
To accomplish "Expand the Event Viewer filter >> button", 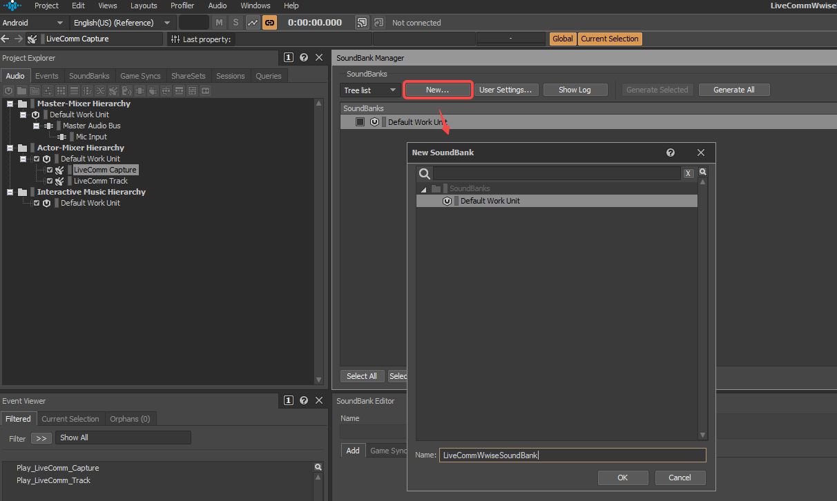I will click(x=41, y=438).
